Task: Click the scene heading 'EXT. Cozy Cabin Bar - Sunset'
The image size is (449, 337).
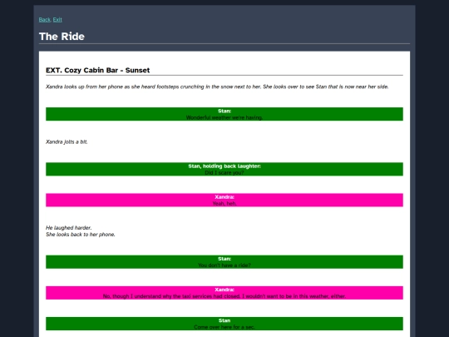Action: point(97,70)
